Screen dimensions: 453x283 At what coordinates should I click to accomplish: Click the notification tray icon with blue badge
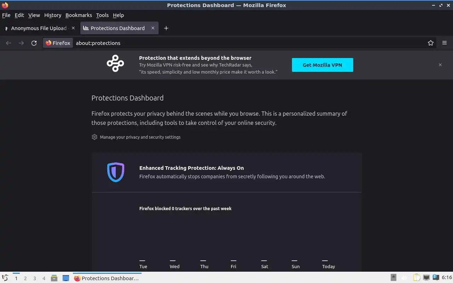coord(436,278)
